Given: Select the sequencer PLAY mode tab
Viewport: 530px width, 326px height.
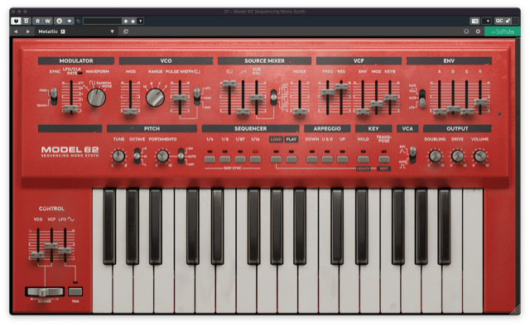Looking at the screenshot, I should point(291,139).
